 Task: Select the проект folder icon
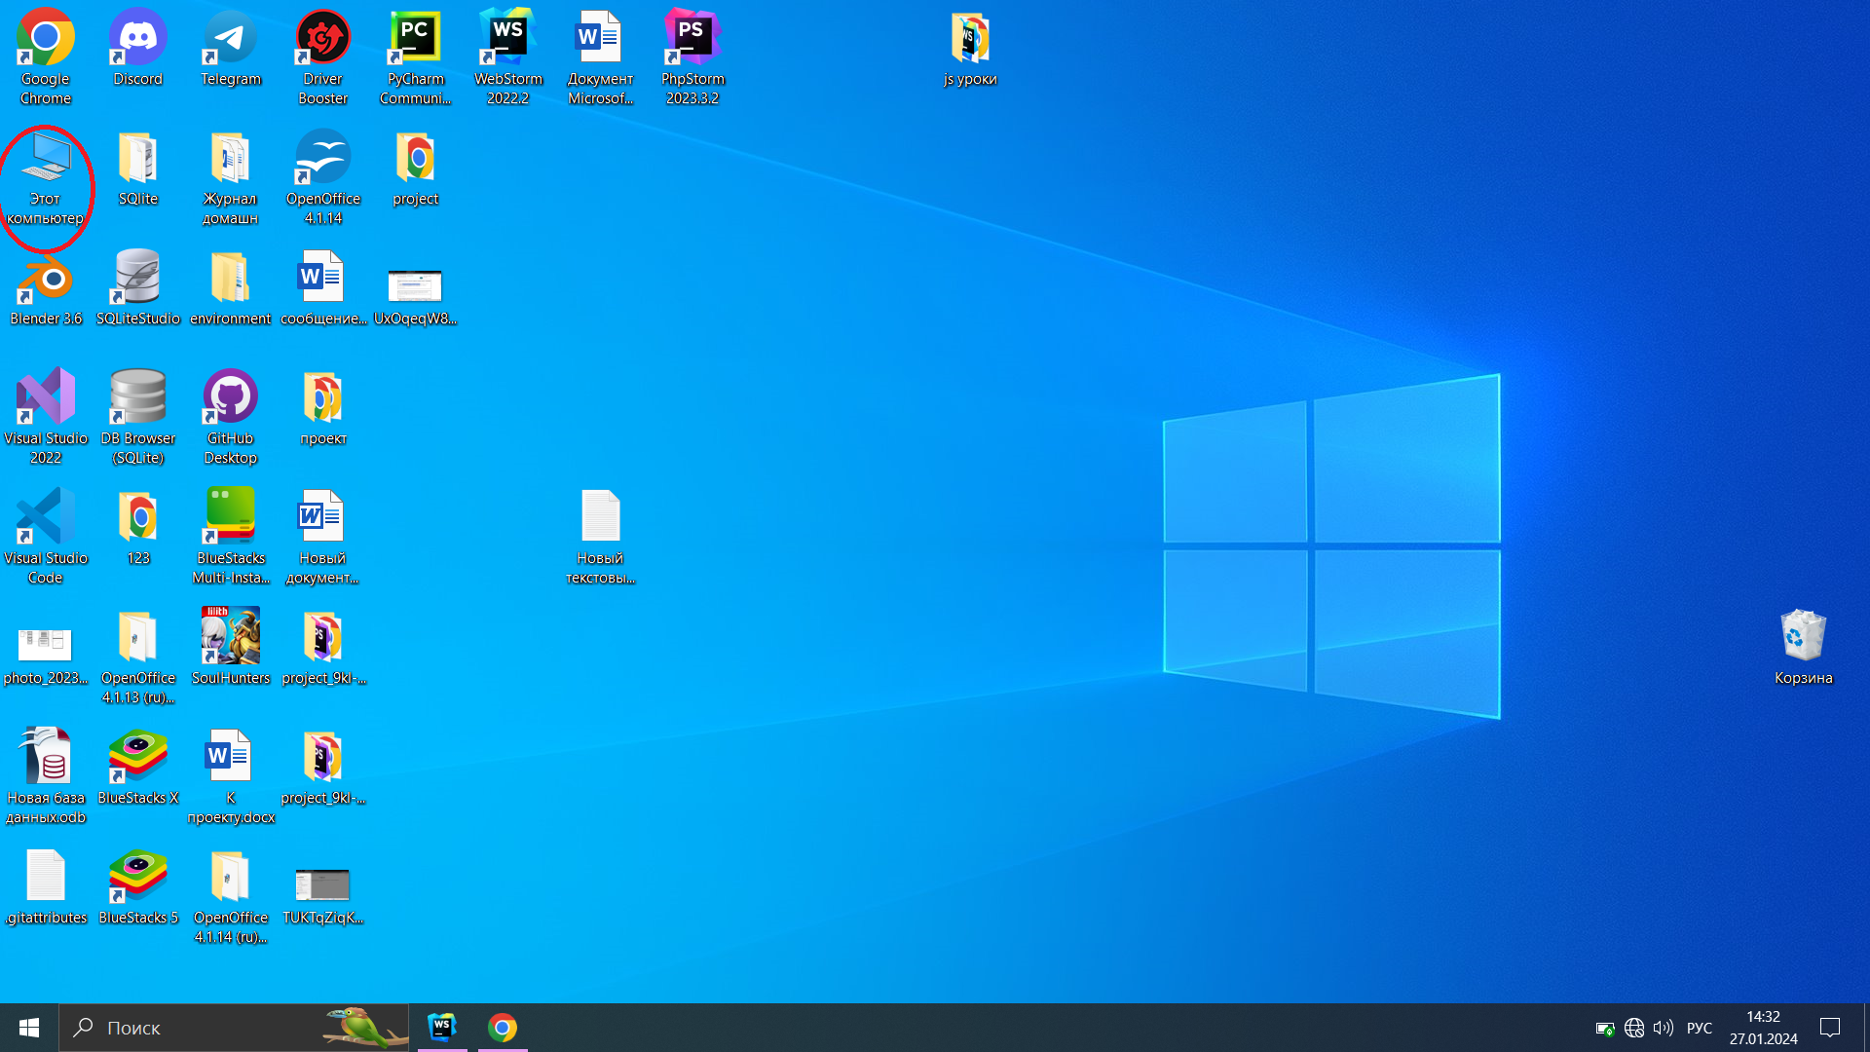(323, 408)
